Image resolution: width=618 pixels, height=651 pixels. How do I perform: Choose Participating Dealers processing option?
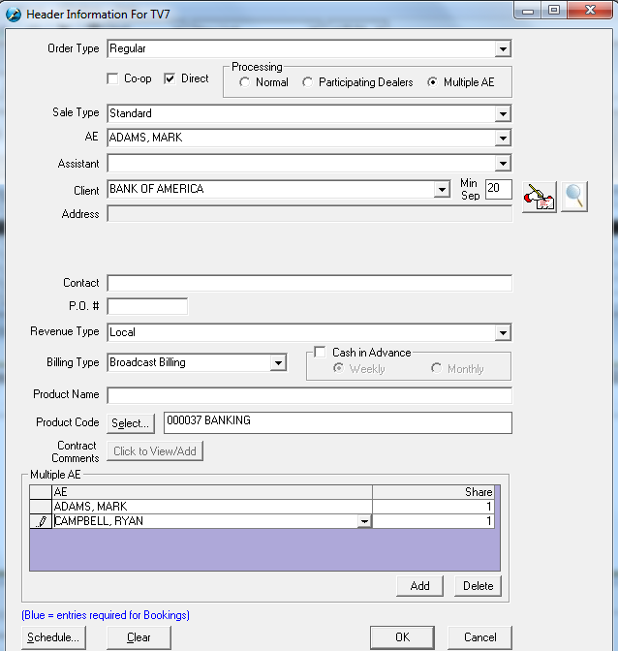308,82
